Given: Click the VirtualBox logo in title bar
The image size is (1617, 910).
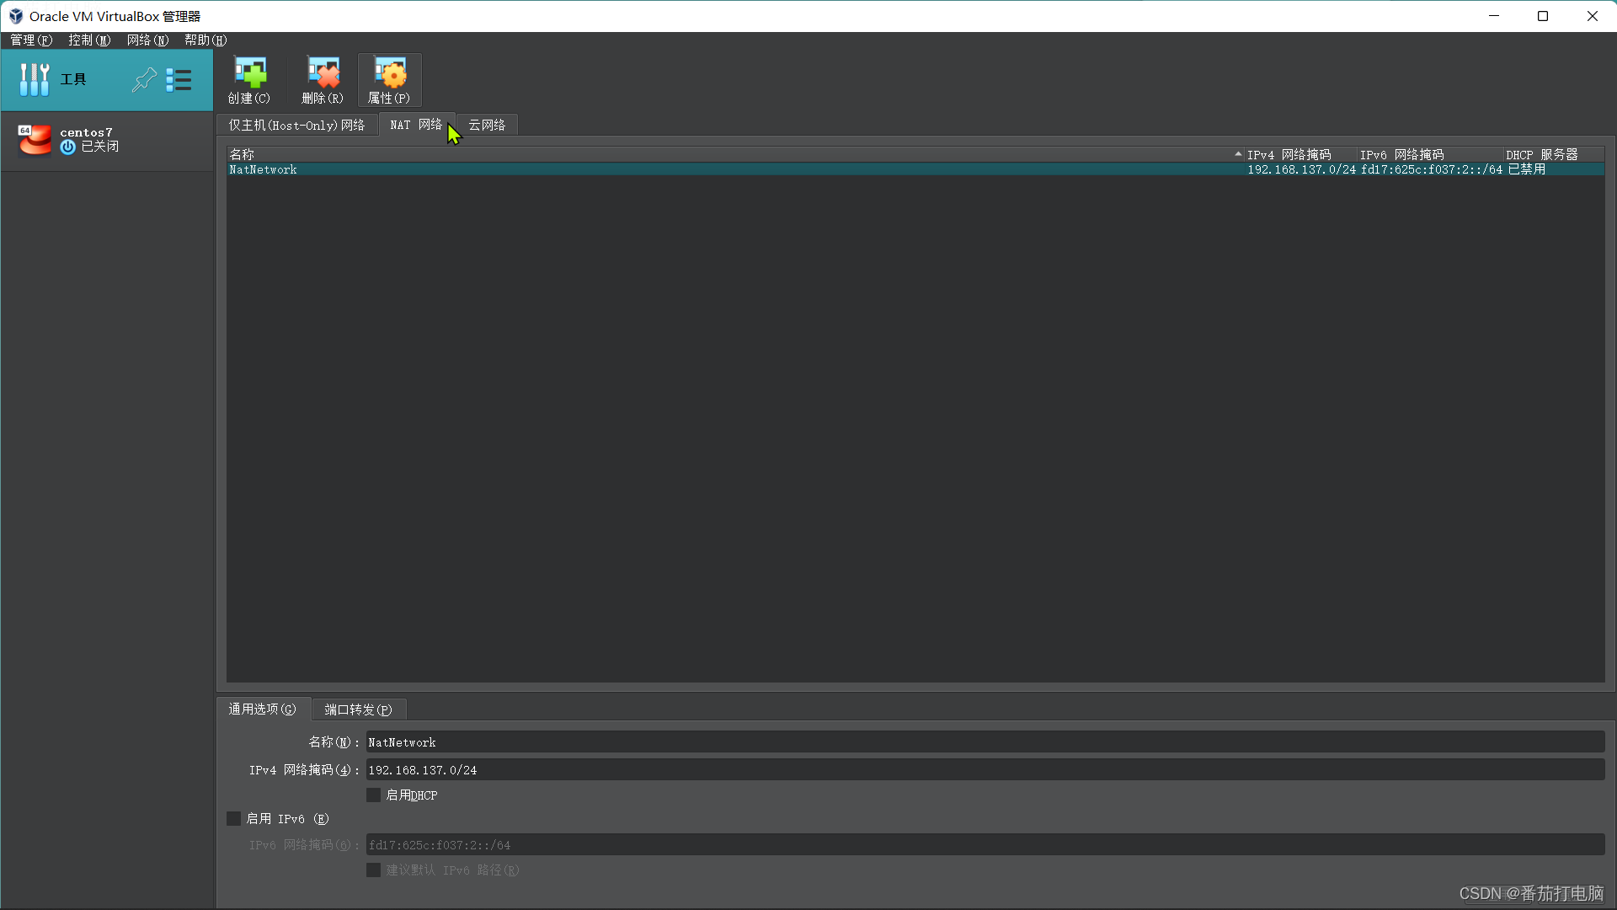Looking at the screenshot, I should pos(15,16).
